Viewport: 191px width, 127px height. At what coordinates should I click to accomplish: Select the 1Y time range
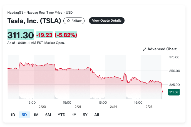pos(74,115)
